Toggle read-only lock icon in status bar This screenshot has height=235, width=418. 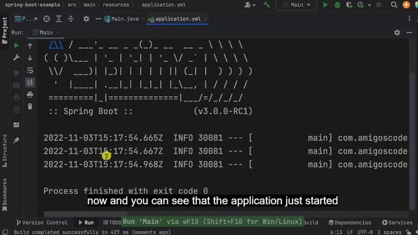coord(408,232)
